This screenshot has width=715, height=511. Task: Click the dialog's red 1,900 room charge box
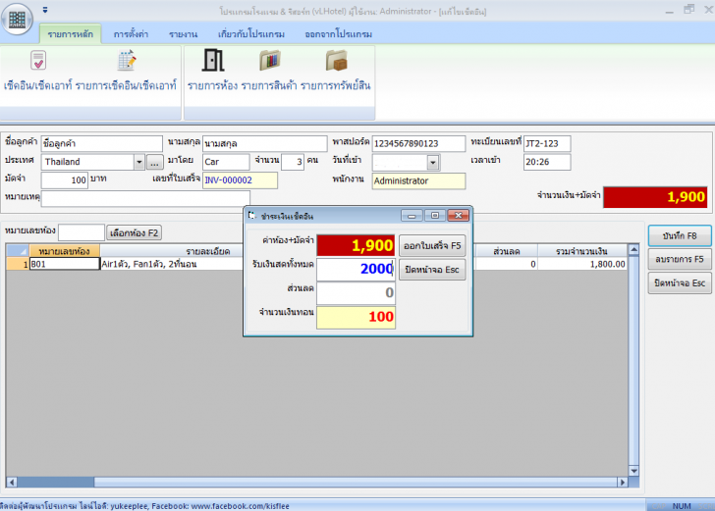pos(356,245)
